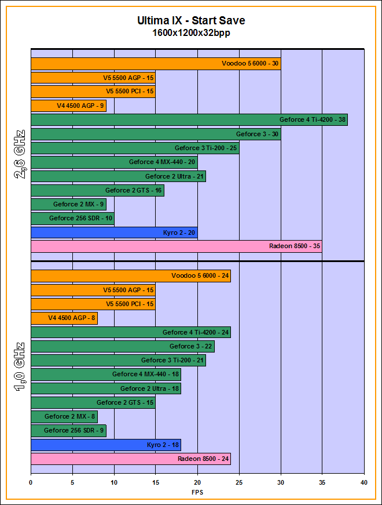Click the Radeon 8500 - 24 pink bar
382x505 pixels.
(x=130, y=459)
